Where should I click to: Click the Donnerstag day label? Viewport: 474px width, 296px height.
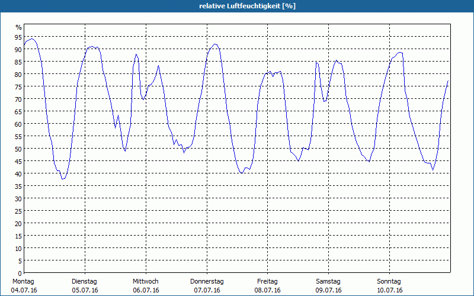pyautogui.click(x=207, y=281)
